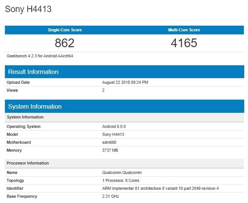The width and height of the screenshot is (248, 203).
Task: Select the Single-Core Score header
Action: coord(65,30)
